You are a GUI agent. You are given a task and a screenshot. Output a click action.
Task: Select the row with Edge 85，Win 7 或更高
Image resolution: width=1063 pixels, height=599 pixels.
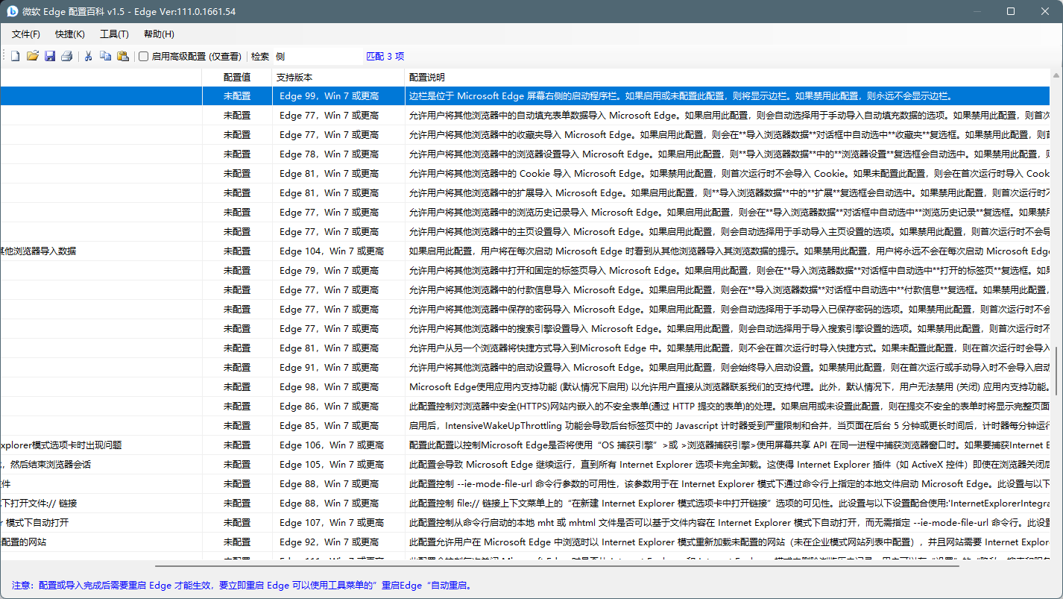point(525,426)
